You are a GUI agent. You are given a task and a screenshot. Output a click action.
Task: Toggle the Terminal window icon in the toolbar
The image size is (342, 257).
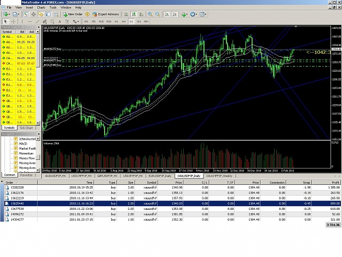48,14
